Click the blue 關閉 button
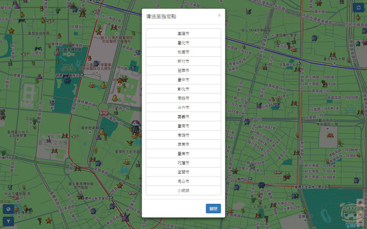367x229 pixels. 213,209
